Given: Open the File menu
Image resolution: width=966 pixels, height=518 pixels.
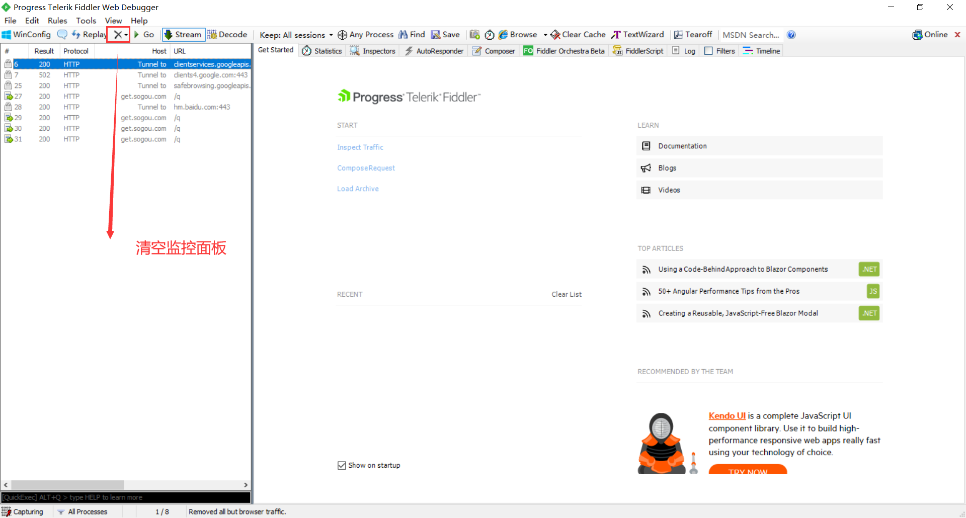Looking at the screenshot, I should coord(11,21).
